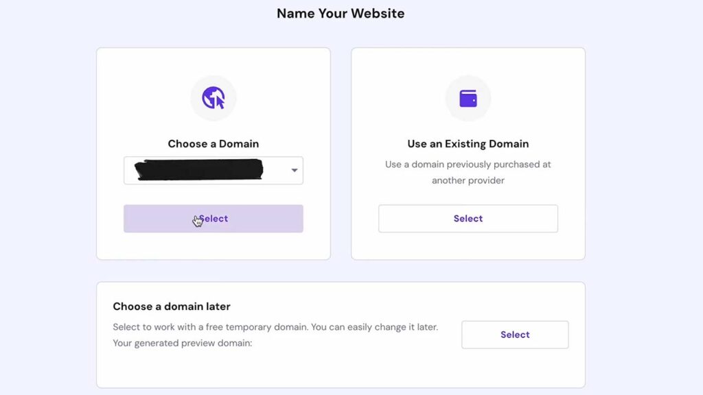Click the free temporary domain description text
This screenshot has width=703, height=395.
tap(275, 327)
